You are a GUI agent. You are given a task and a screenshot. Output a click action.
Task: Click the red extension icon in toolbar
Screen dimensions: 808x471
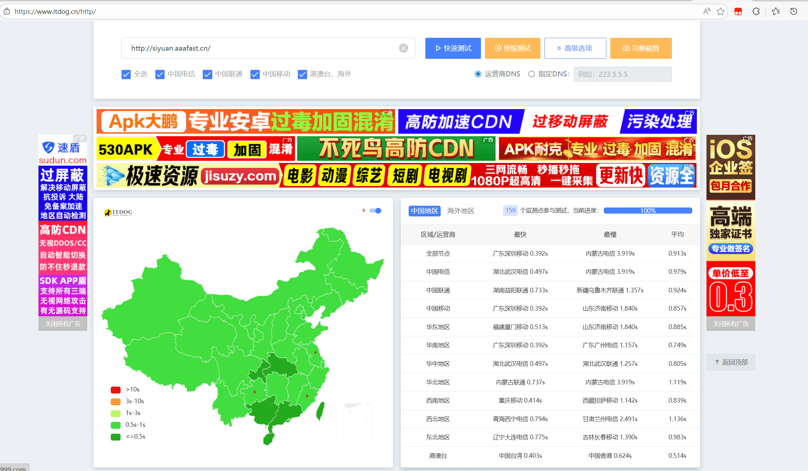(738, 11)
